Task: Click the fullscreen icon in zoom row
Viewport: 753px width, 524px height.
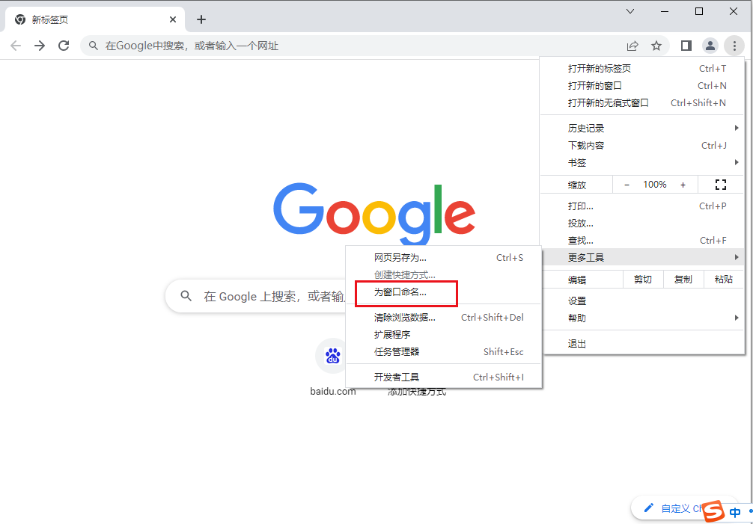Action: click(x=720, y=185)
